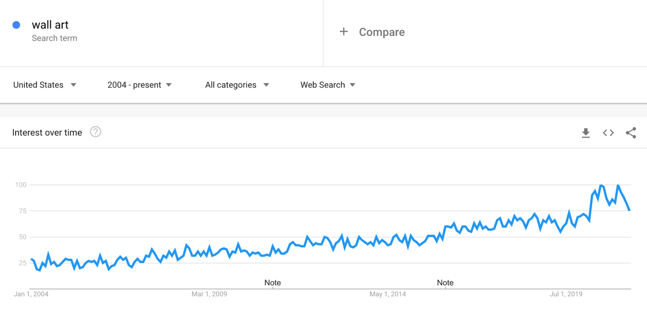Click the Jan 1, 2004 axis label
The width and height of the screenshot is (647, 309).
[31, 294]
